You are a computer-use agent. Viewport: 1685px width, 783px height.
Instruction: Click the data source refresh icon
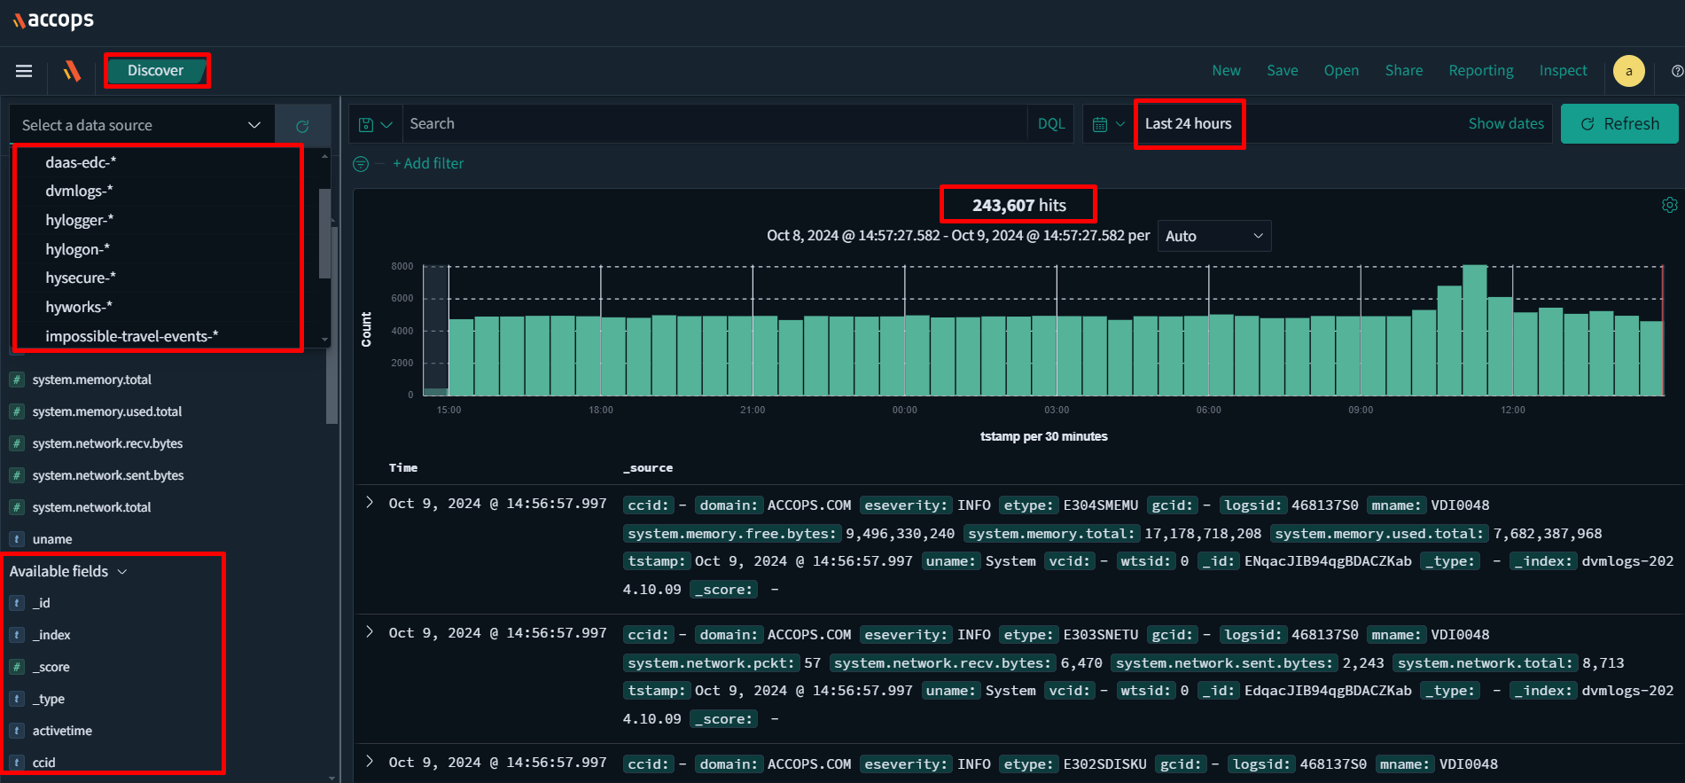pyautogui.click(x=302, y=126)
